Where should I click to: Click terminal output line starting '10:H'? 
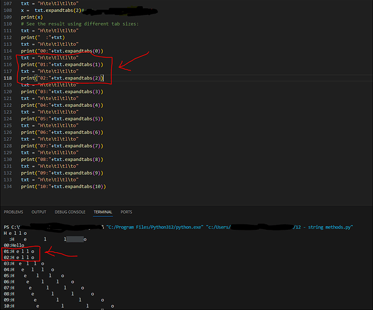pos(59,306)
